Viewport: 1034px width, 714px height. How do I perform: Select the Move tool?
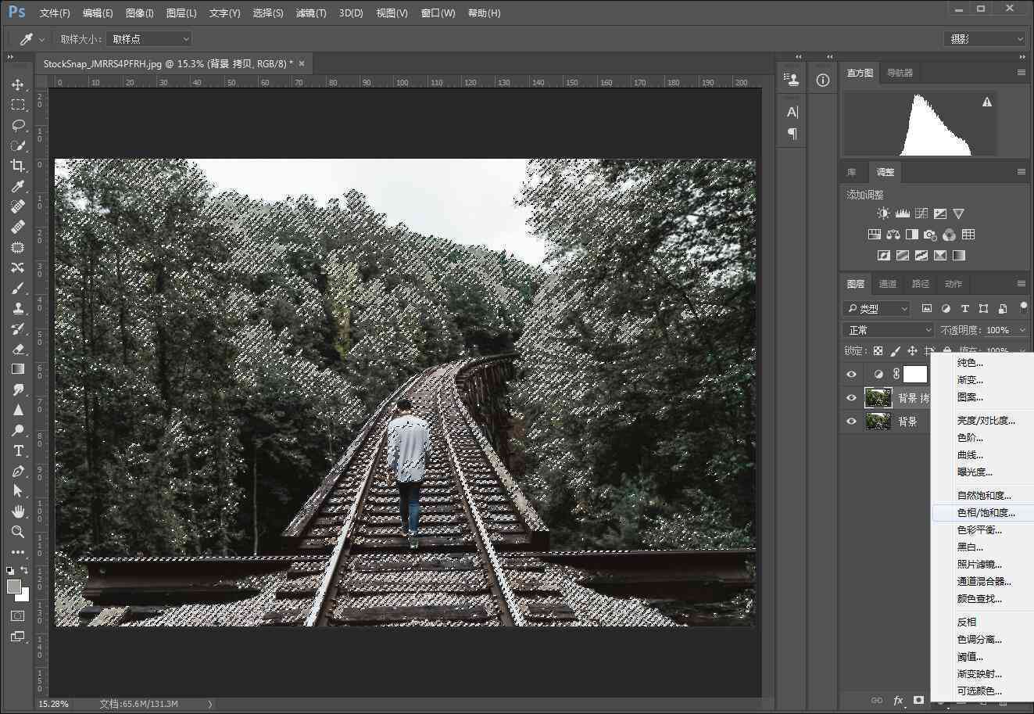[18, 84]
